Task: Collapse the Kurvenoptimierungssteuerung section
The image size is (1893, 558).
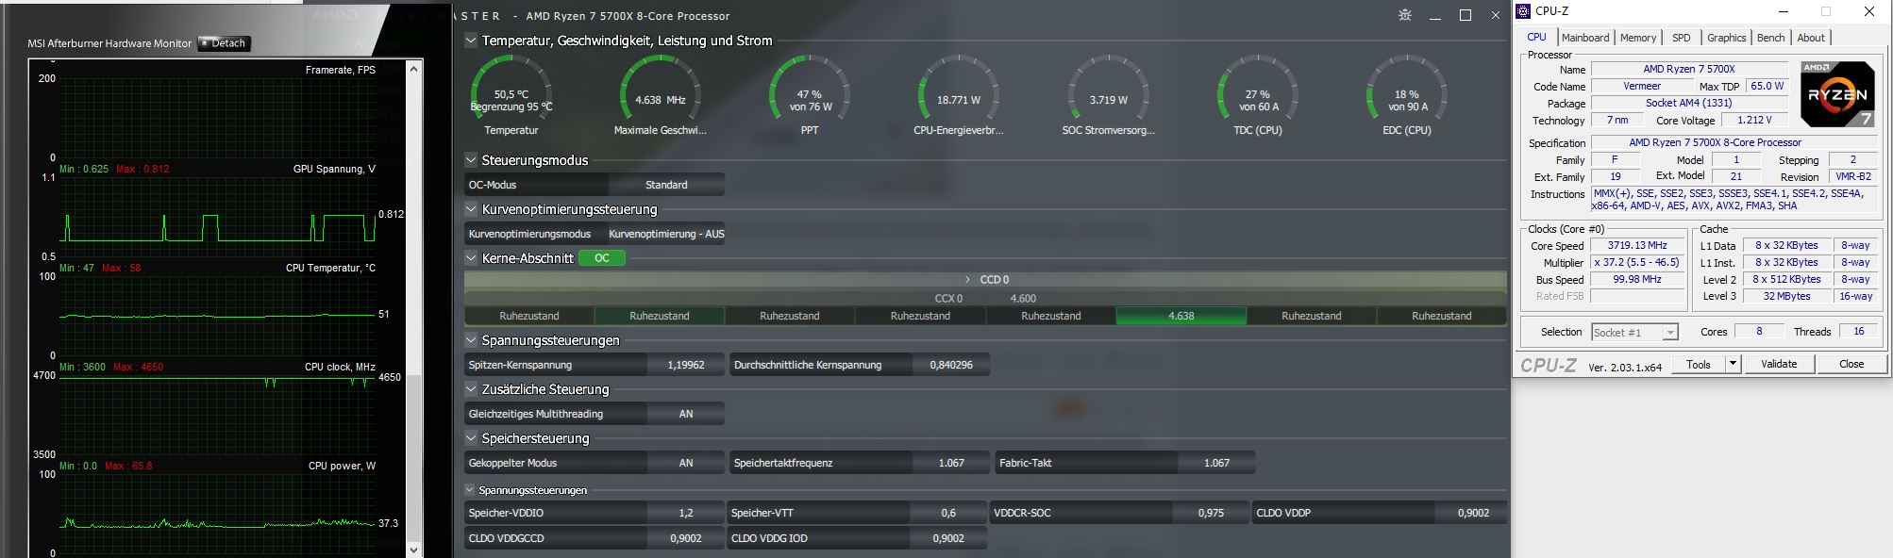Action: (x=471, y=209)
